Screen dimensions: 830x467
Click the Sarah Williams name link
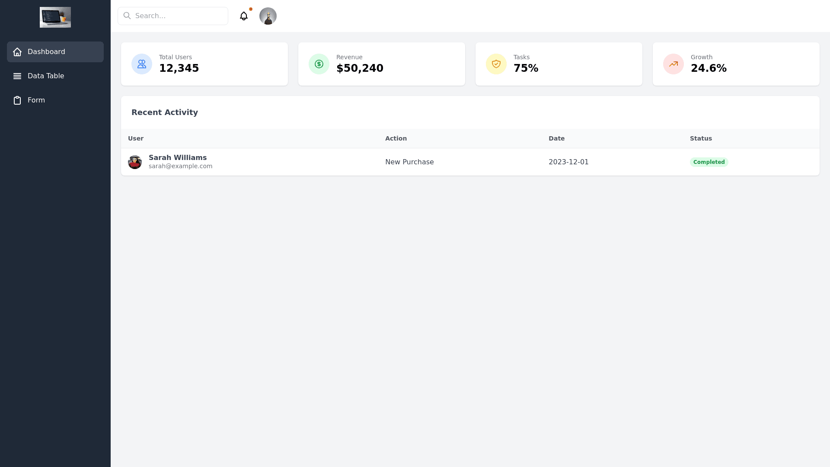pos(178,158)
